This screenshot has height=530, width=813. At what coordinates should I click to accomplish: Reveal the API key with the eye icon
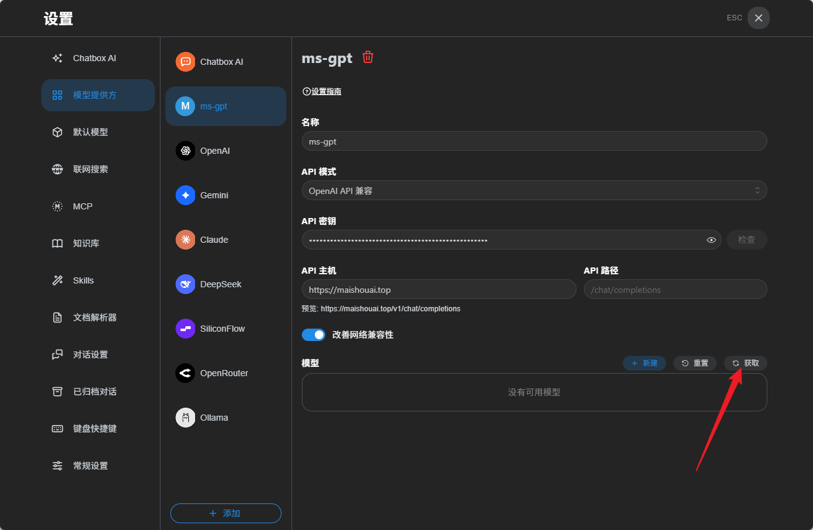tap(711, 240)
